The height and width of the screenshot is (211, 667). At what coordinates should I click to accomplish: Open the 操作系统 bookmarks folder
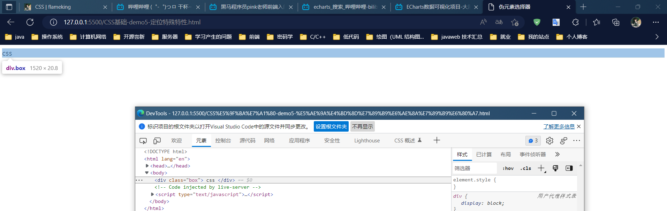tap(47, 37)
